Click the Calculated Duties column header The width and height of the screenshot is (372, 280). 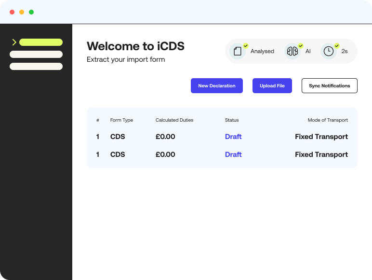click(174, 120)
